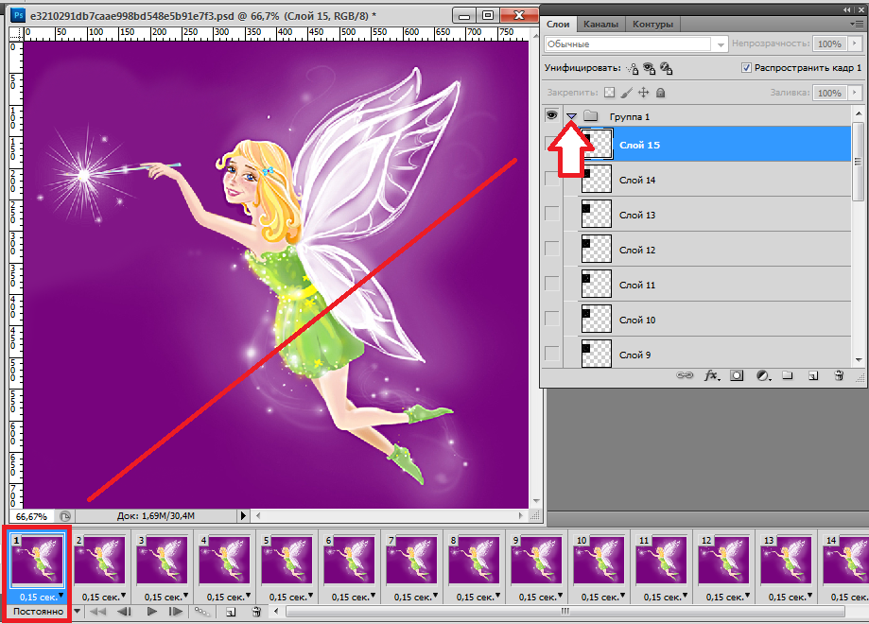Lock layer position with the move icon
The width and height of the screenshot is (869, 624).
tap(643, 93)
